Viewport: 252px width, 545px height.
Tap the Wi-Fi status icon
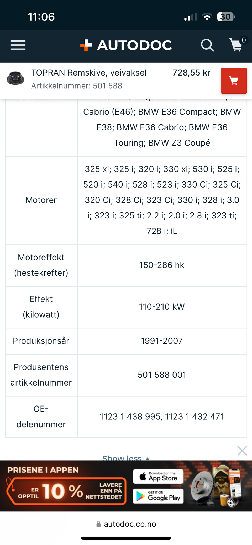click(x=207, y=17)
